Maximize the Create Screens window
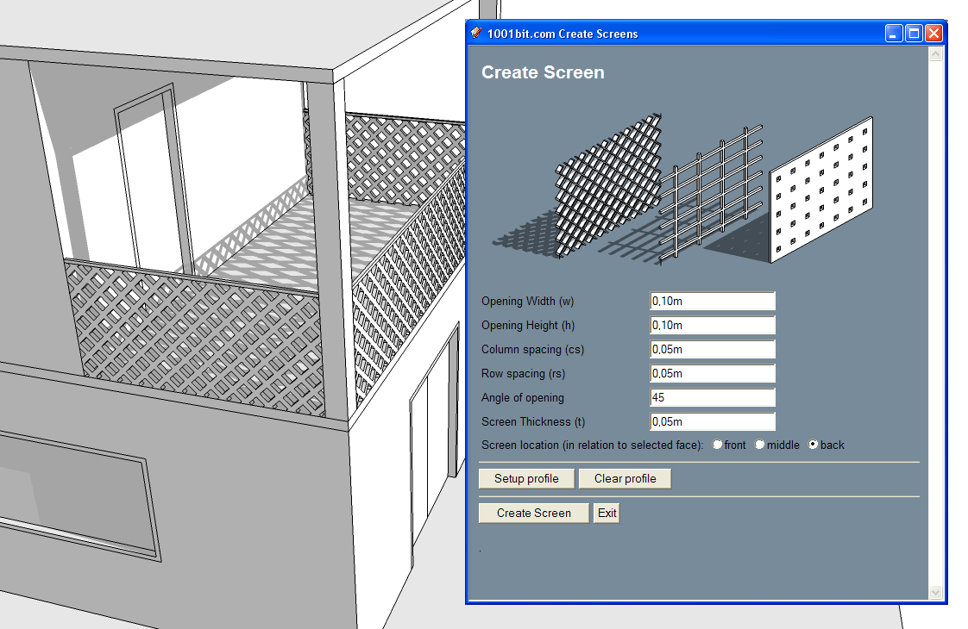 click(914, 34)
